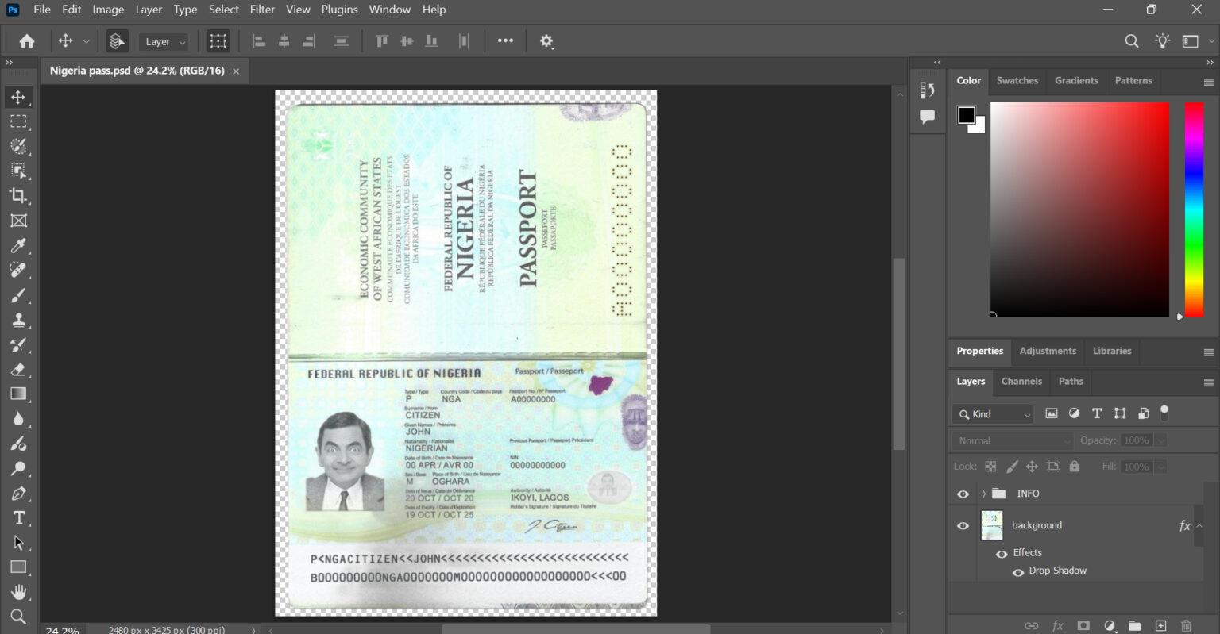Pick the Object Selection tool
The image size is (1220, 634).
(x=18, y=171)
